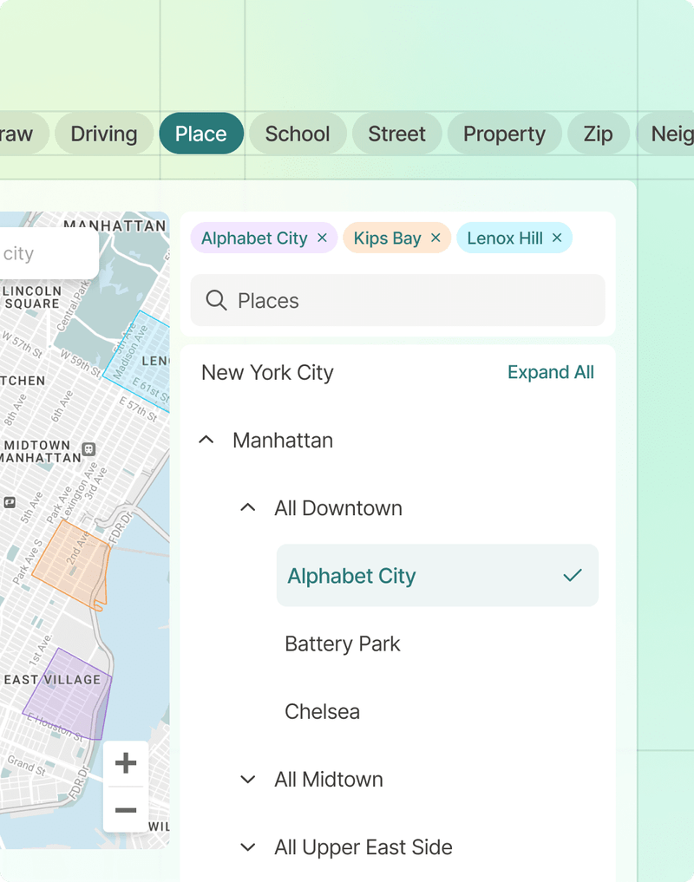
Task: Uncheck the Alphabet City checkmark
Action: click(x=572, y=576)
